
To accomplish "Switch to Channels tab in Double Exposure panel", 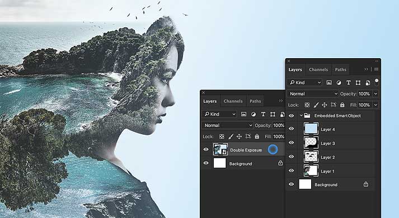I will click(x=233, y=101).
